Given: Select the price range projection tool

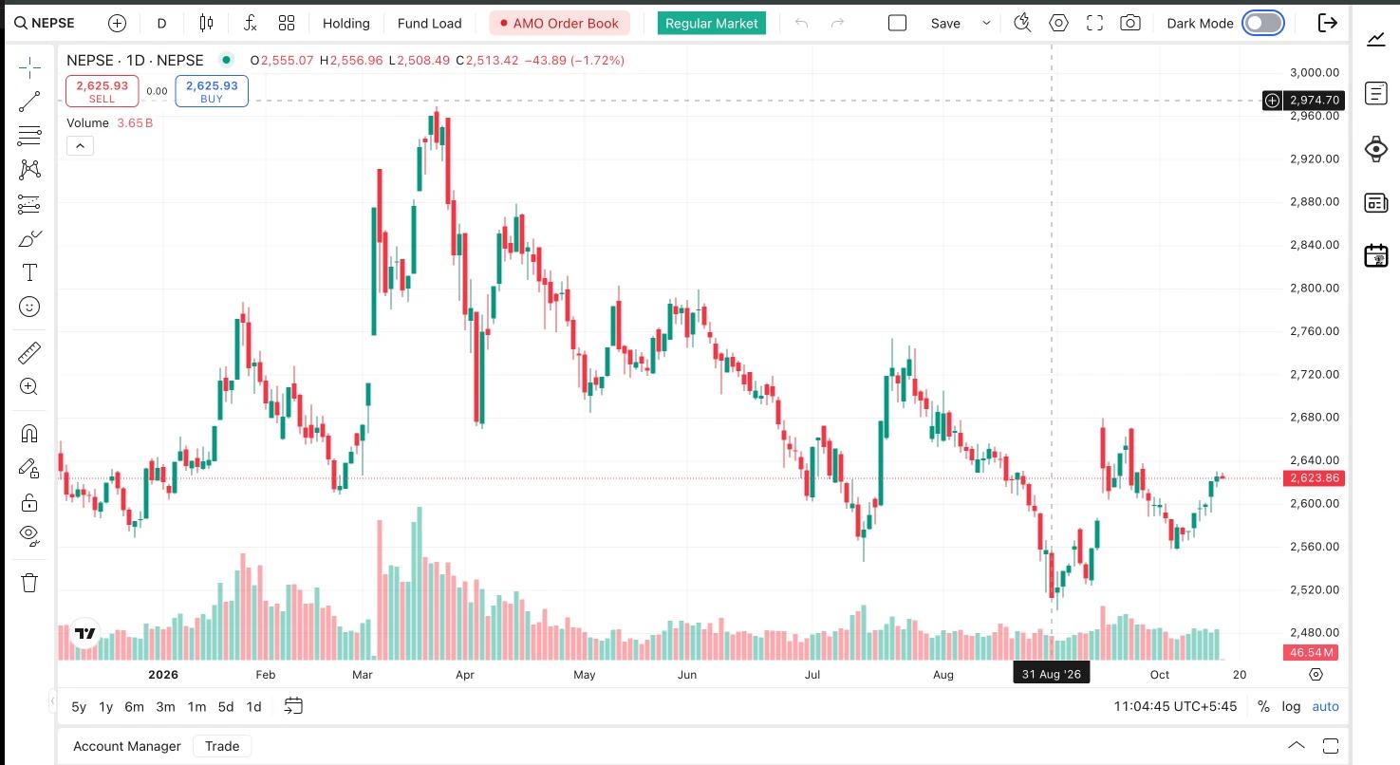Looking at the screenshot, I should (29, 204).
